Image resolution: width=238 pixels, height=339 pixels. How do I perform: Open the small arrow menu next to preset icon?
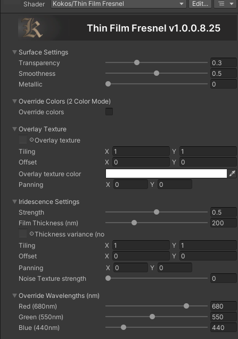click(232, 4)
